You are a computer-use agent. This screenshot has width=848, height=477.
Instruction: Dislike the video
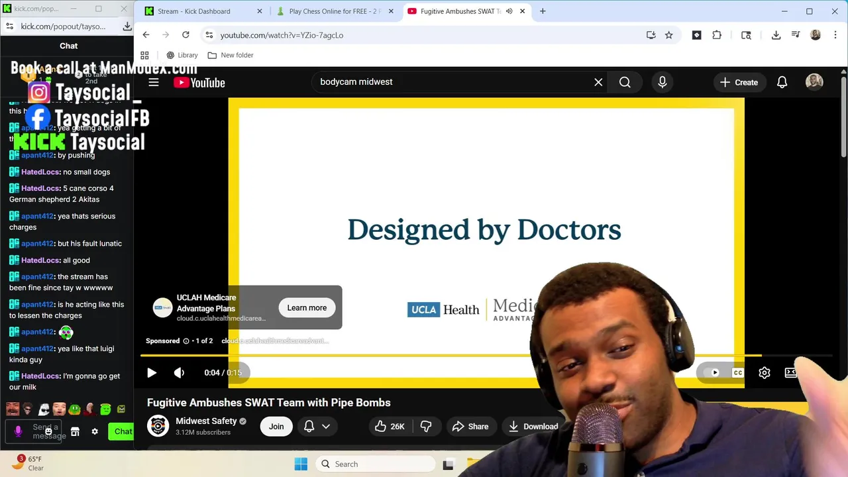click(427, 426)
